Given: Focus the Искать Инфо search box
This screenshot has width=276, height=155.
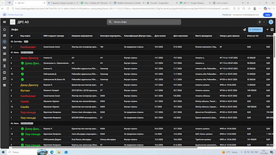Looking at the screenshot, I should 144,22.
